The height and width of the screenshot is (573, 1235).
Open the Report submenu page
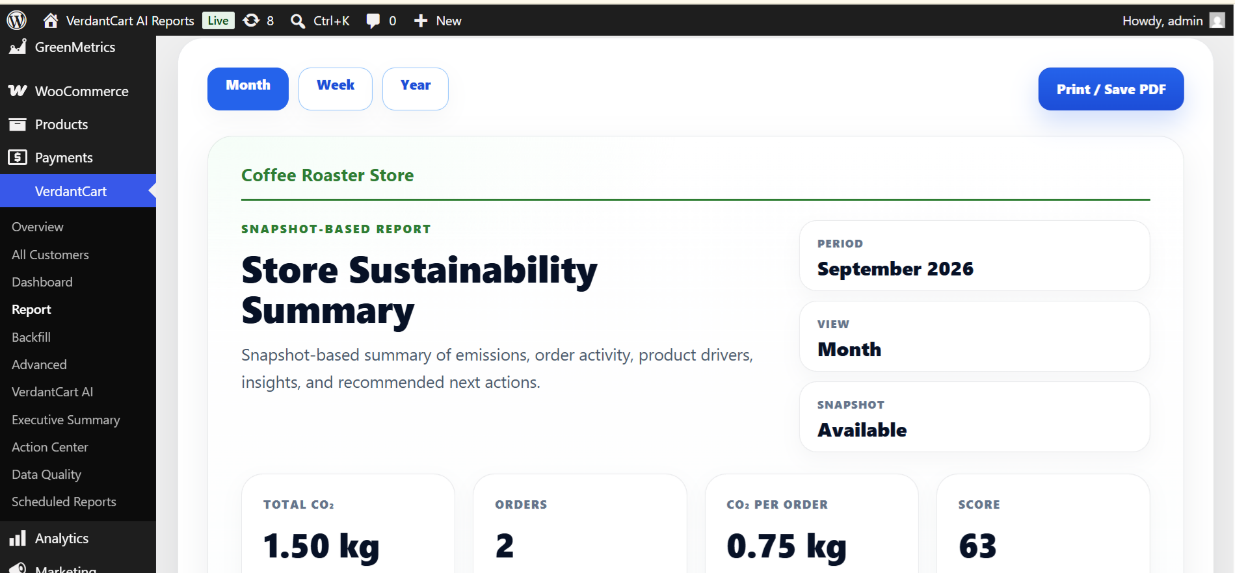pyautogui.click(x=31, y=309)
